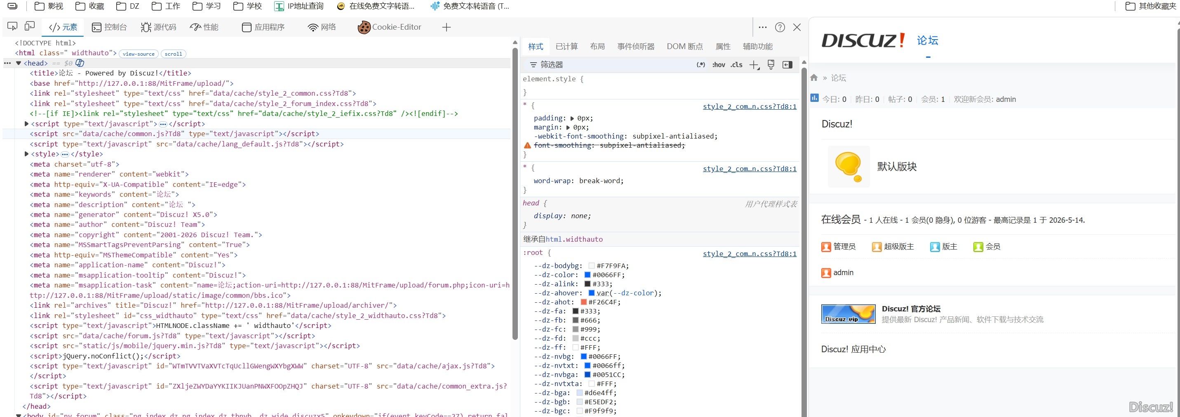Click the view-source badge on html tag
The image size is (1180, 417).
[x=139, y=54]
